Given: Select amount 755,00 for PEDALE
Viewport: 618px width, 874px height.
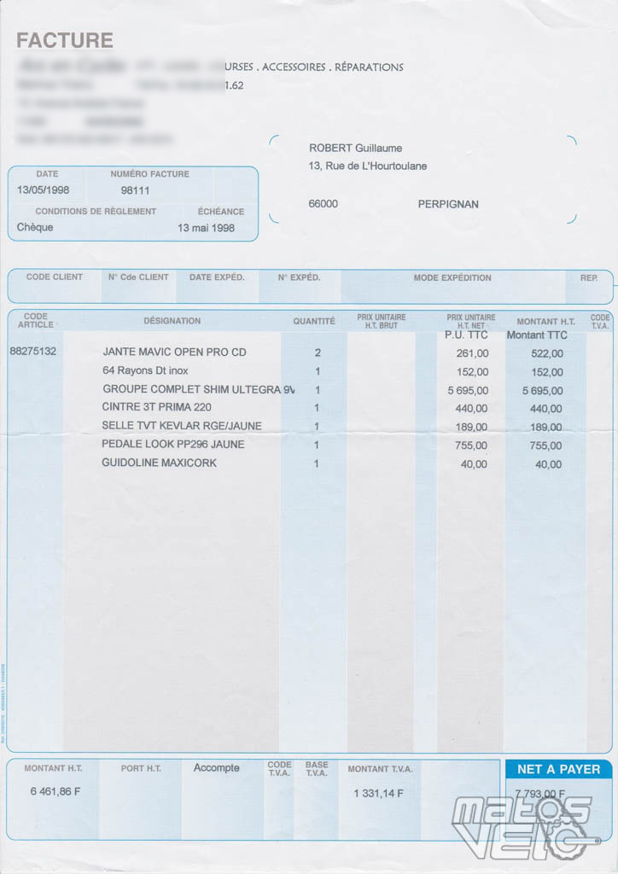Looking at the screenshot, I should [546, 446].
